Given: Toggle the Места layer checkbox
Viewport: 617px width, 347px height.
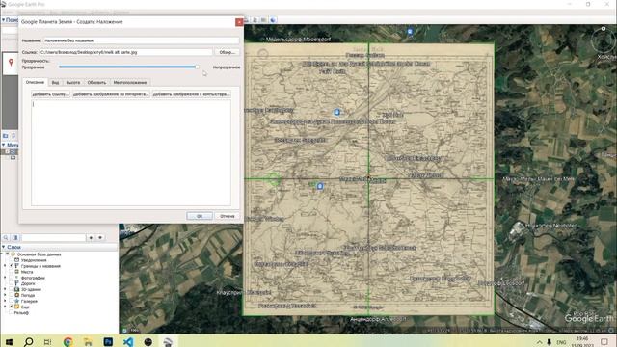Looking at the screenshot, I should 12,272.
